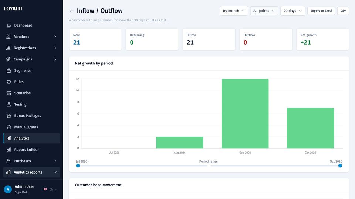This screenshot has height=199, width=355.
Task: Open Segments in the sidebar
Action: 31,70
